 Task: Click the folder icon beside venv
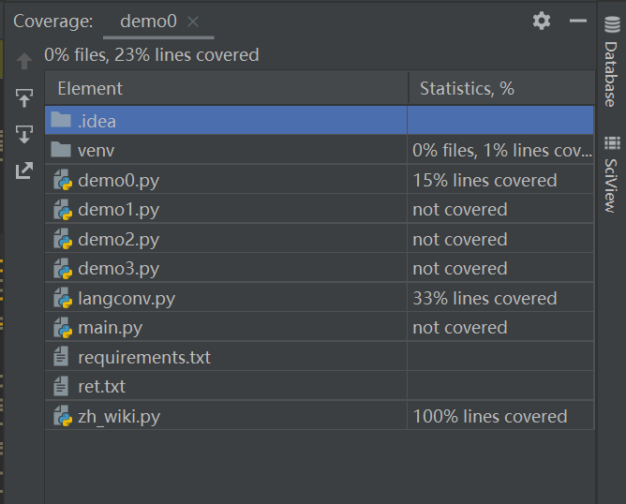tap(61, 150)
